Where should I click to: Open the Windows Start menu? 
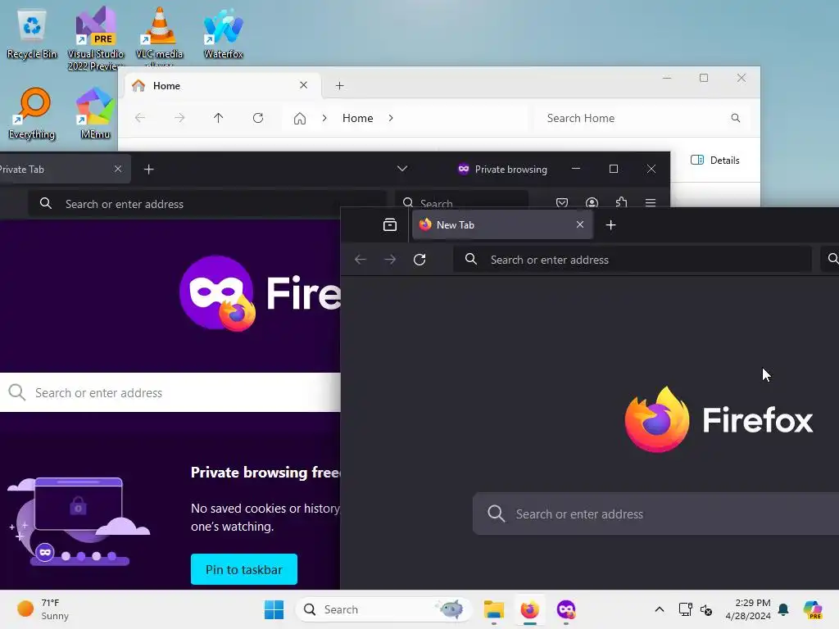click(274, 609)
